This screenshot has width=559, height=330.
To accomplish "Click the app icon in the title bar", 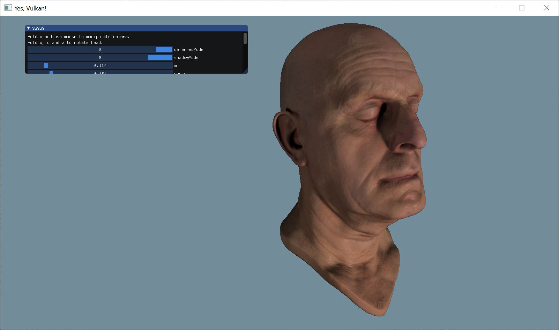I will click(8, 8).
